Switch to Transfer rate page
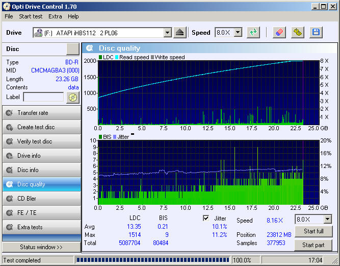Viewport: 340px width, 266px height. [42, 113]
